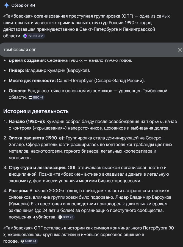
Task: Click the РУВИКИ source logo icon
Action: pos(25,36)
